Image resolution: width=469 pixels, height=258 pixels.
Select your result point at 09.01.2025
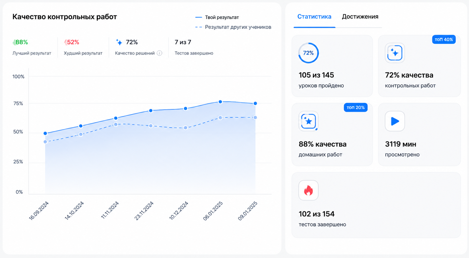pos(255,103)
